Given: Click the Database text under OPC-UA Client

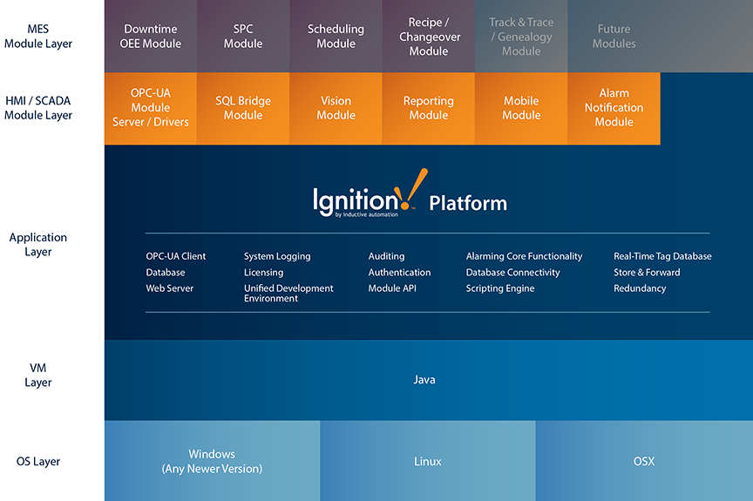Looking at the screenshot, I should coord(166,272).
